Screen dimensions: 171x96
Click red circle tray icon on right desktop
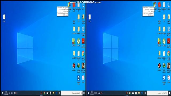click(101, 93)
